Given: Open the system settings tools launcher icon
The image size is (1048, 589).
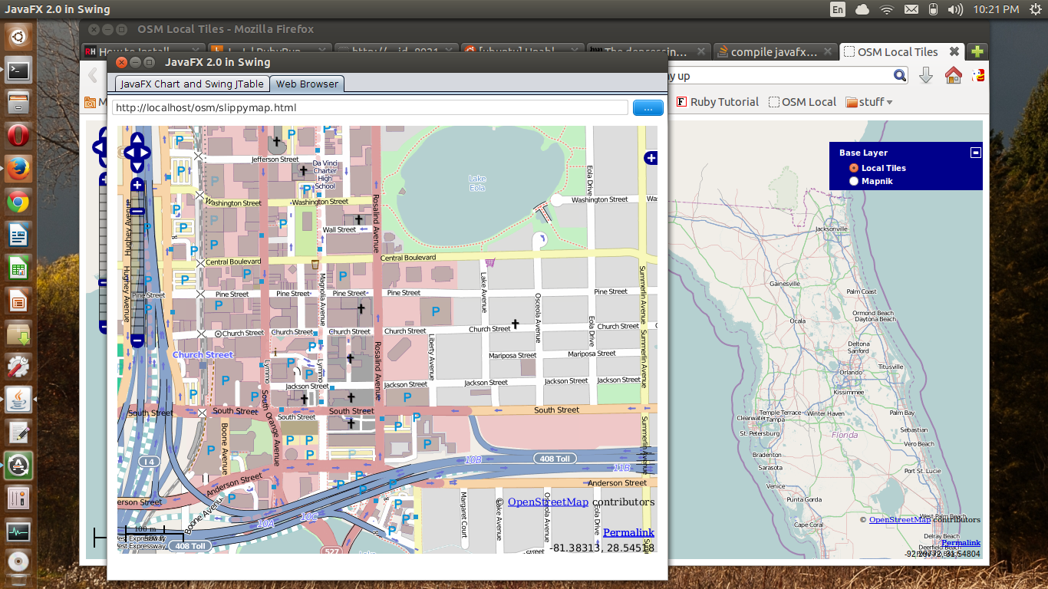Looking at the screenshot, I should coord(18,367).
